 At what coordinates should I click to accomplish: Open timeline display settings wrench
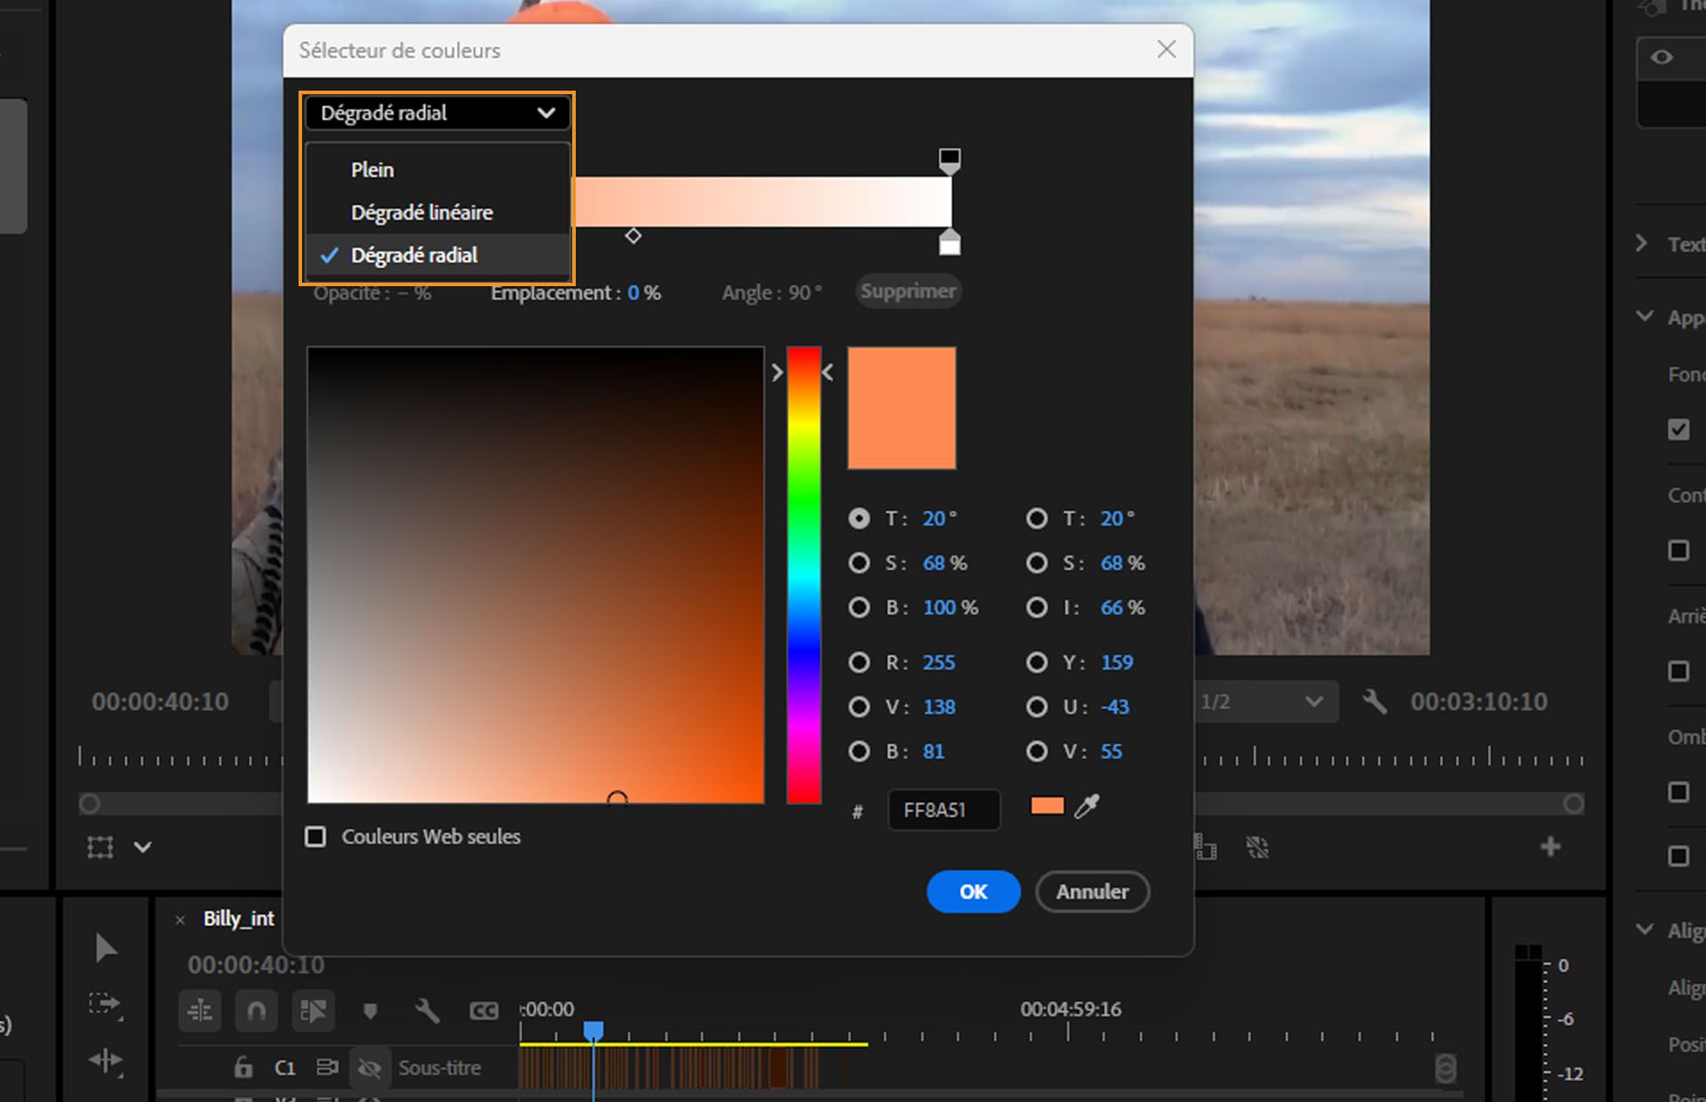[427, 1010]
